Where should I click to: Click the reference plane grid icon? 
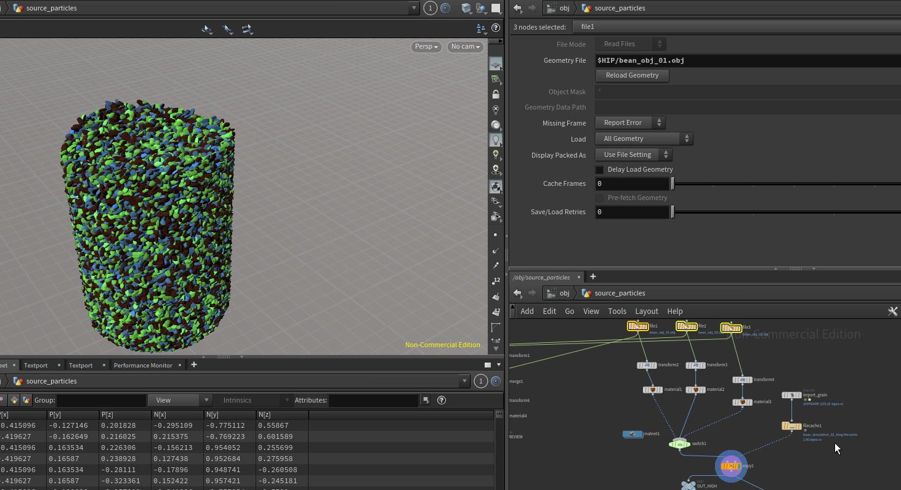tap(496, 65)
